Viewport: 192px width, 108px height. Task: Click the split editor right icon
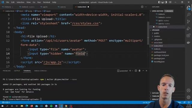point(142,7)
